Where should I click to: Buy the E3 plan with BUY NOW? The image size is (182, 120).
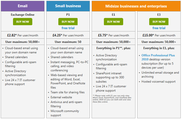tap(159, 22)
